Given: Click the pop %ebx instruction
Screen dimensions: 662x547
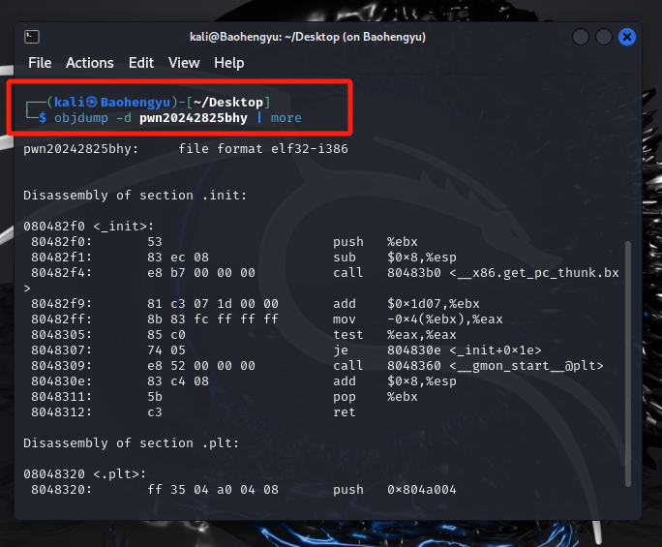Looking at the screenshot, I should 375,397.
